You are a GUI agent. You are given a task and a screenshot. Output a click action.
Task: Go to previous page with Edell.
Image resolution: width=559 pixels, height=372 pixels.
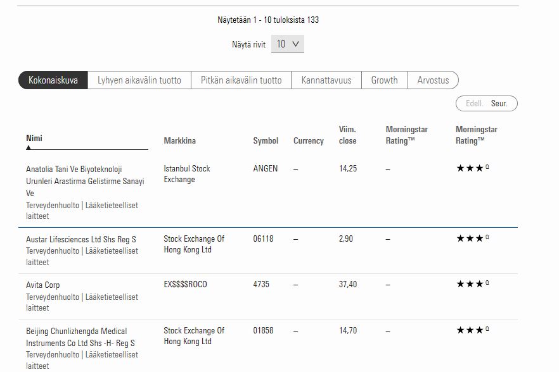475,103
